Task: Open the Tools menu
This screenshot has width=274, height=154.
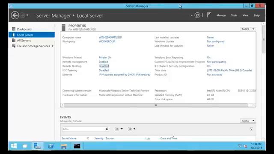Action: pos(234,15)
